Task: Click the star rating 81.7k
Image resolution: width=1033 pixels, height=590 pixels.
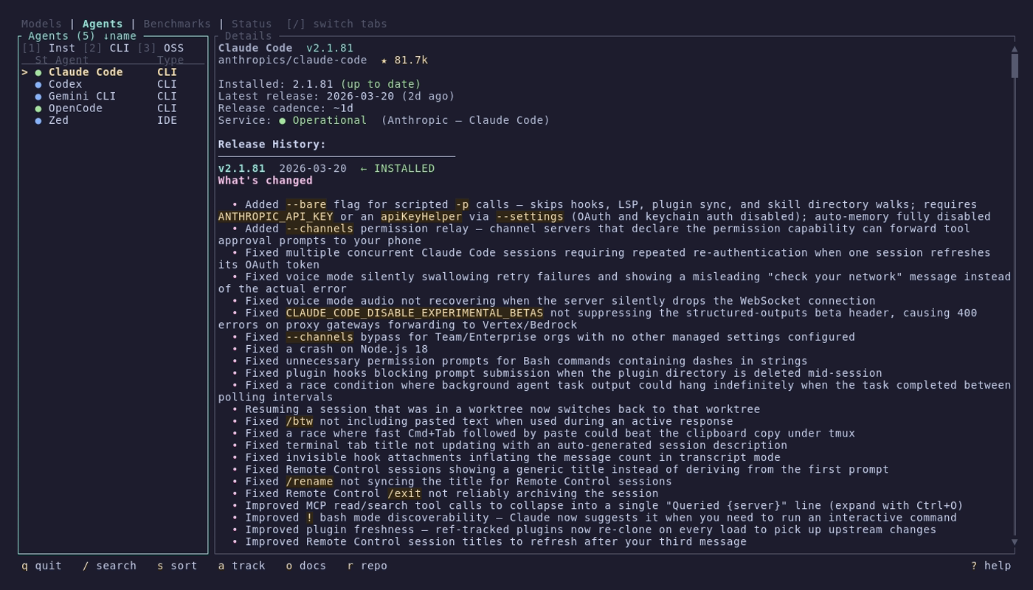Action: (x=404, y=60)
